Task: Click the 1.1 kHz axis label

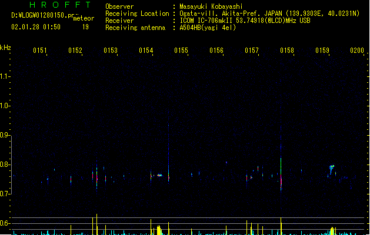Action: coord(5,76)
